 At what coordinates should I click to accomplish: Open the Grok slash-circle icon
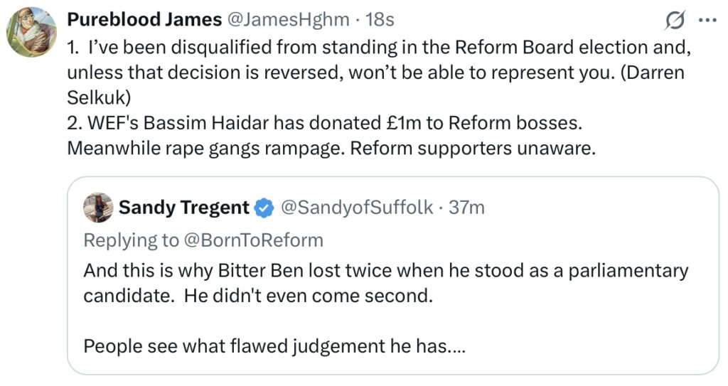pyautogui.click(x=675, y=21)
